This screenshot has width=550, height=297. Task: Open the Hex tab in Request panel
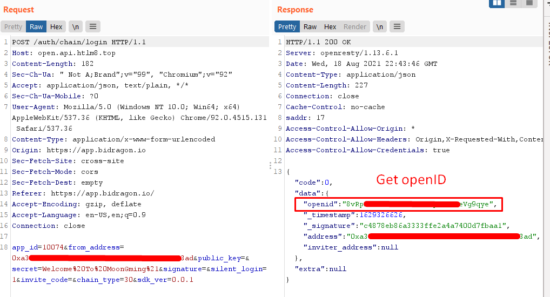(56, 26)
